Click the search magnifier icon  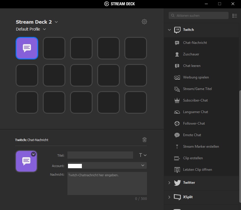pos(173,16)
